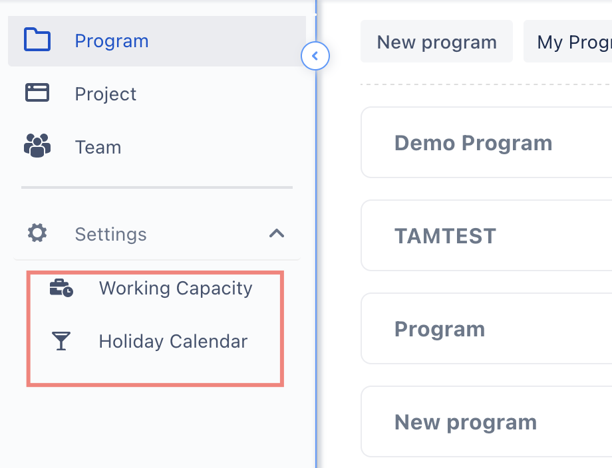Click the gear icon next to Settings label
Image resolution: width=612 pixels, height=468 pixels.
36,233
